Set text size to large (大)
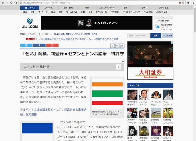 [x=123, y=46]
